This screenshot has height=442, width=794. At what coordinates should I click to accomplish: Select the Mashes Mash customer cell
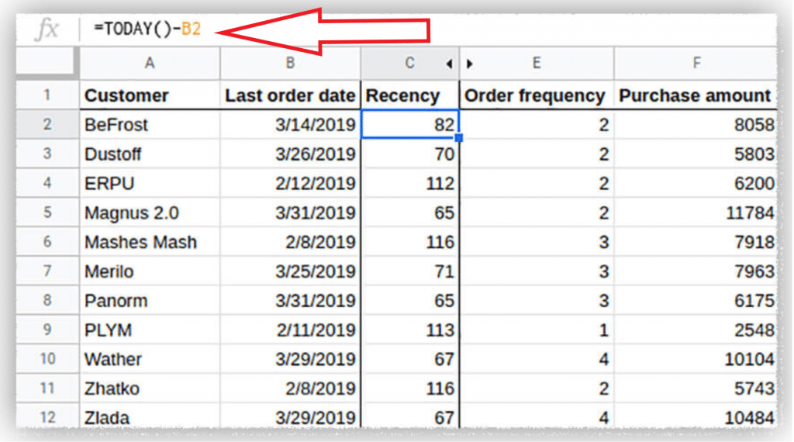click(150, 242)
